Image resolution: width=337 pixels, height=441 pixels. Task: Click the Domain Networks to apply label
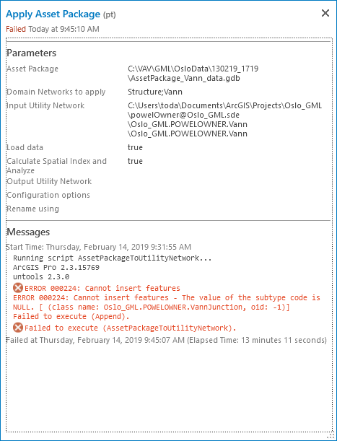click(x=56, y=92)
